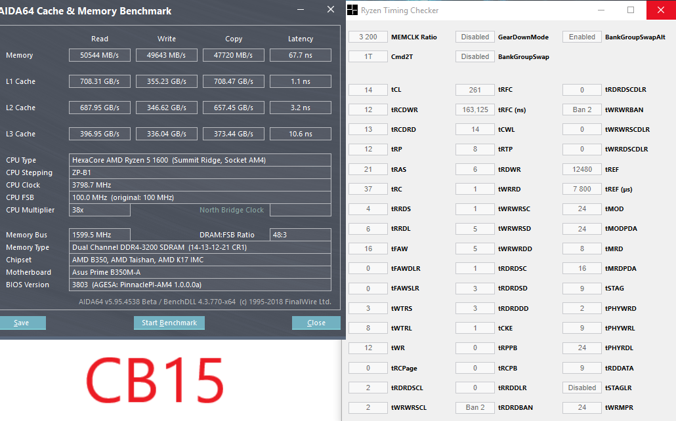Select Memory Read value 50544 MB/s
This screenshot has height=421, width=676.
click(x=100, y=55)
